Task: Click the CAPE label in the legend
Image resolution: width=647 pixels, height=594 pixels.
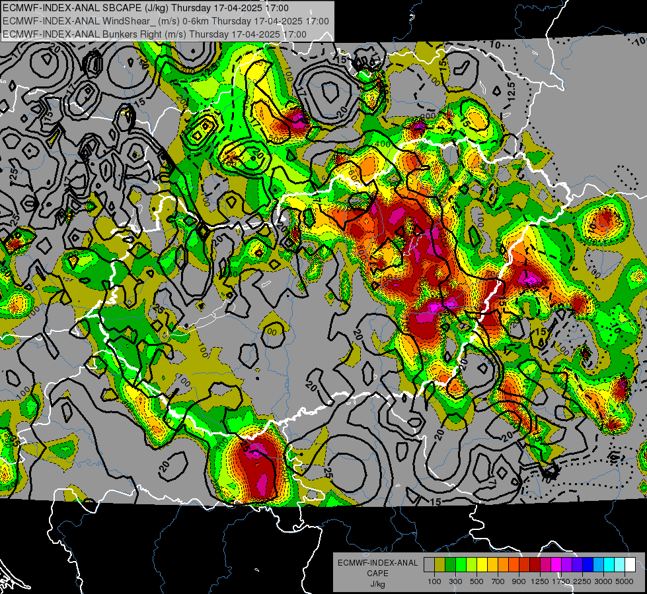Action: pos(377,573)
